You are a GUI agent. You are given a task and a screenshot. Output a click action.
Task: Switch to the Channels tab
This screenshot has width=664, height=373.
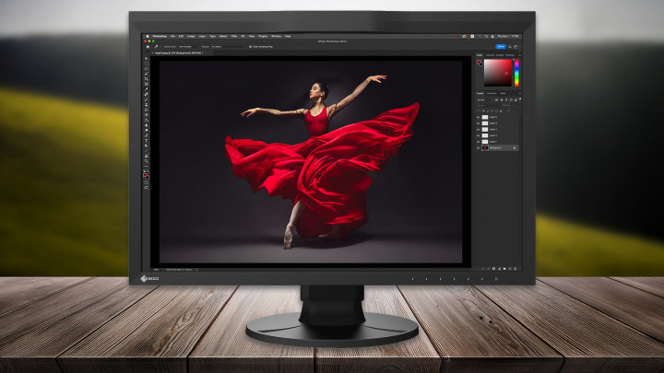tap(492, 93)
